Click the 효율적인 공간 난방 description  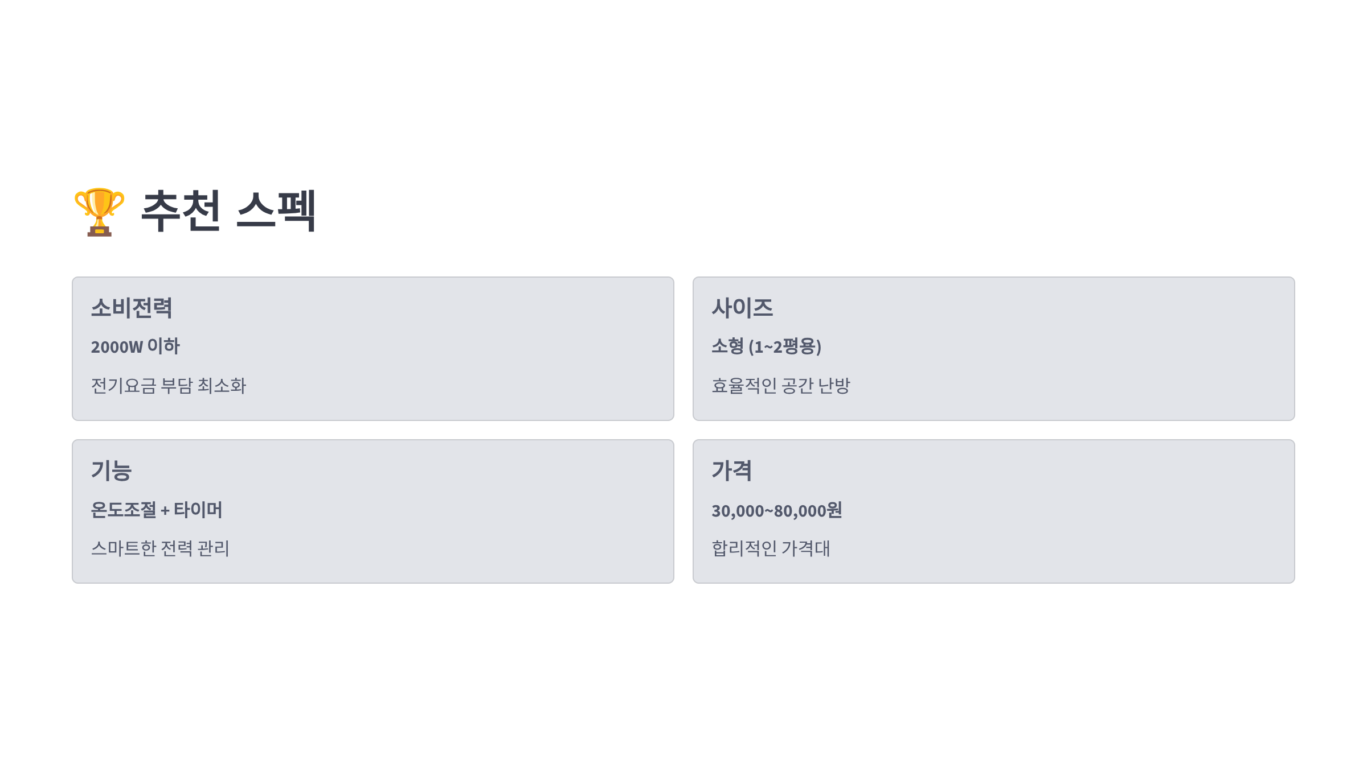[781, 386]
